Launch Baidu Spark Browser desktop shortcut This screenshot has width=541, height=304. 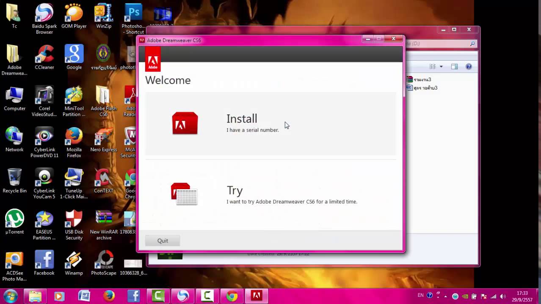tap(44, 19)
